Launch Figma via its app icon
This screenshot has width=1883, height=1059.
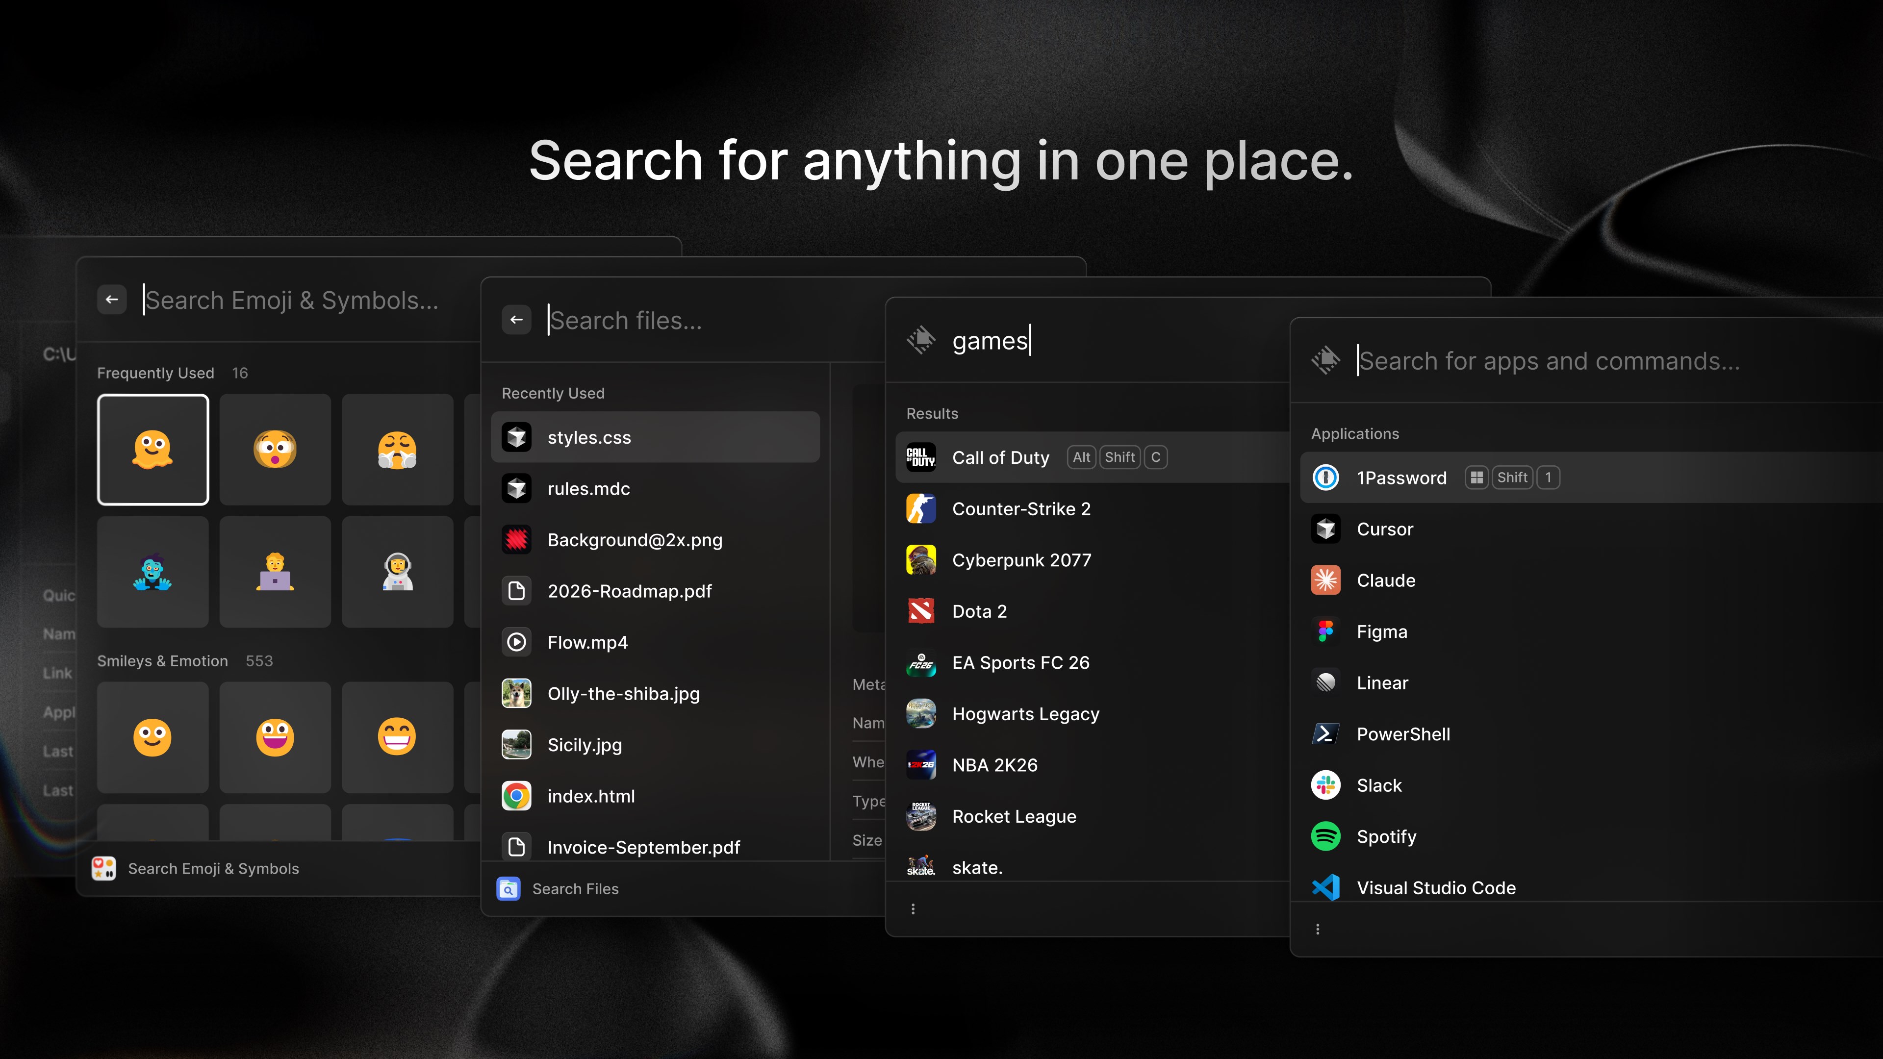click(x=1325, y=630)
